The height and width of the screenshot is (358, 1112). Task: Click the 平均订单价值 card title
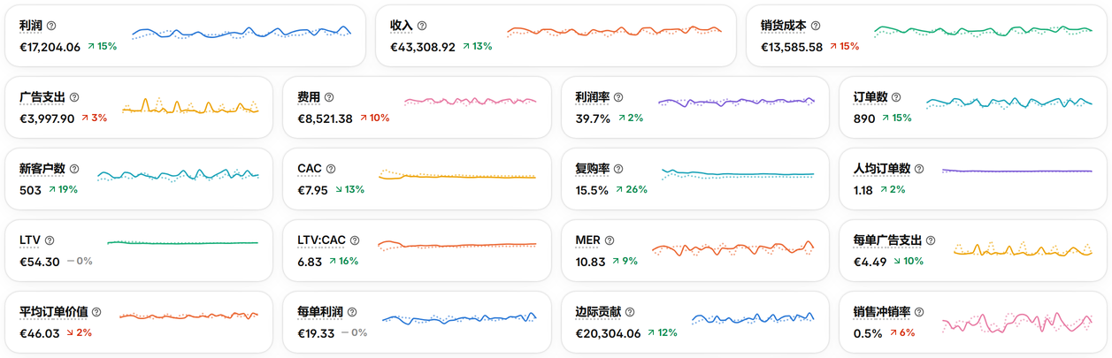click(x=53, y=312)
